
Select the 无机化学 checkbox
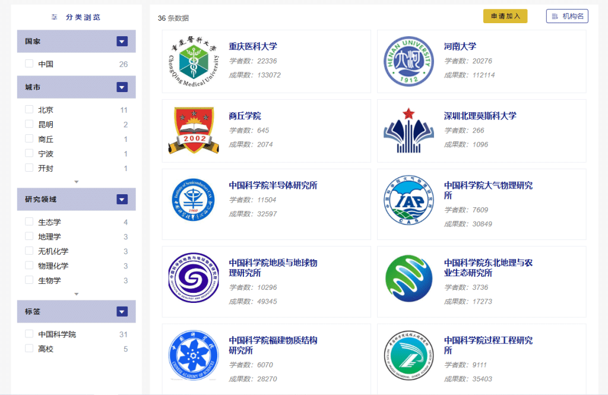point(29,251)
